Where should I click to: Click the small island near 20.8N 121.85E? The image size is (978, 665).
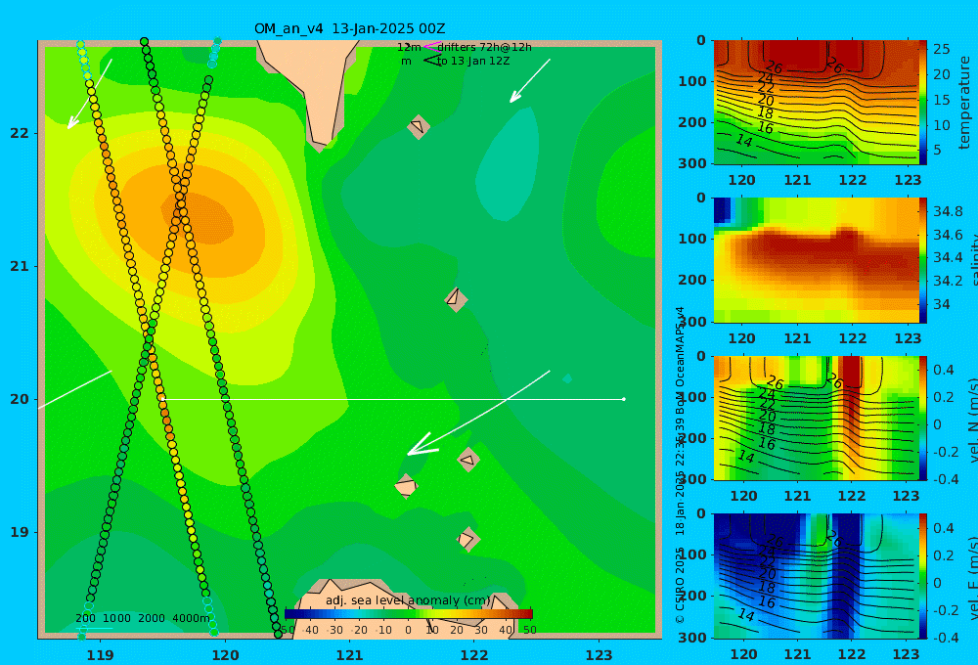[x=456, y=299]
